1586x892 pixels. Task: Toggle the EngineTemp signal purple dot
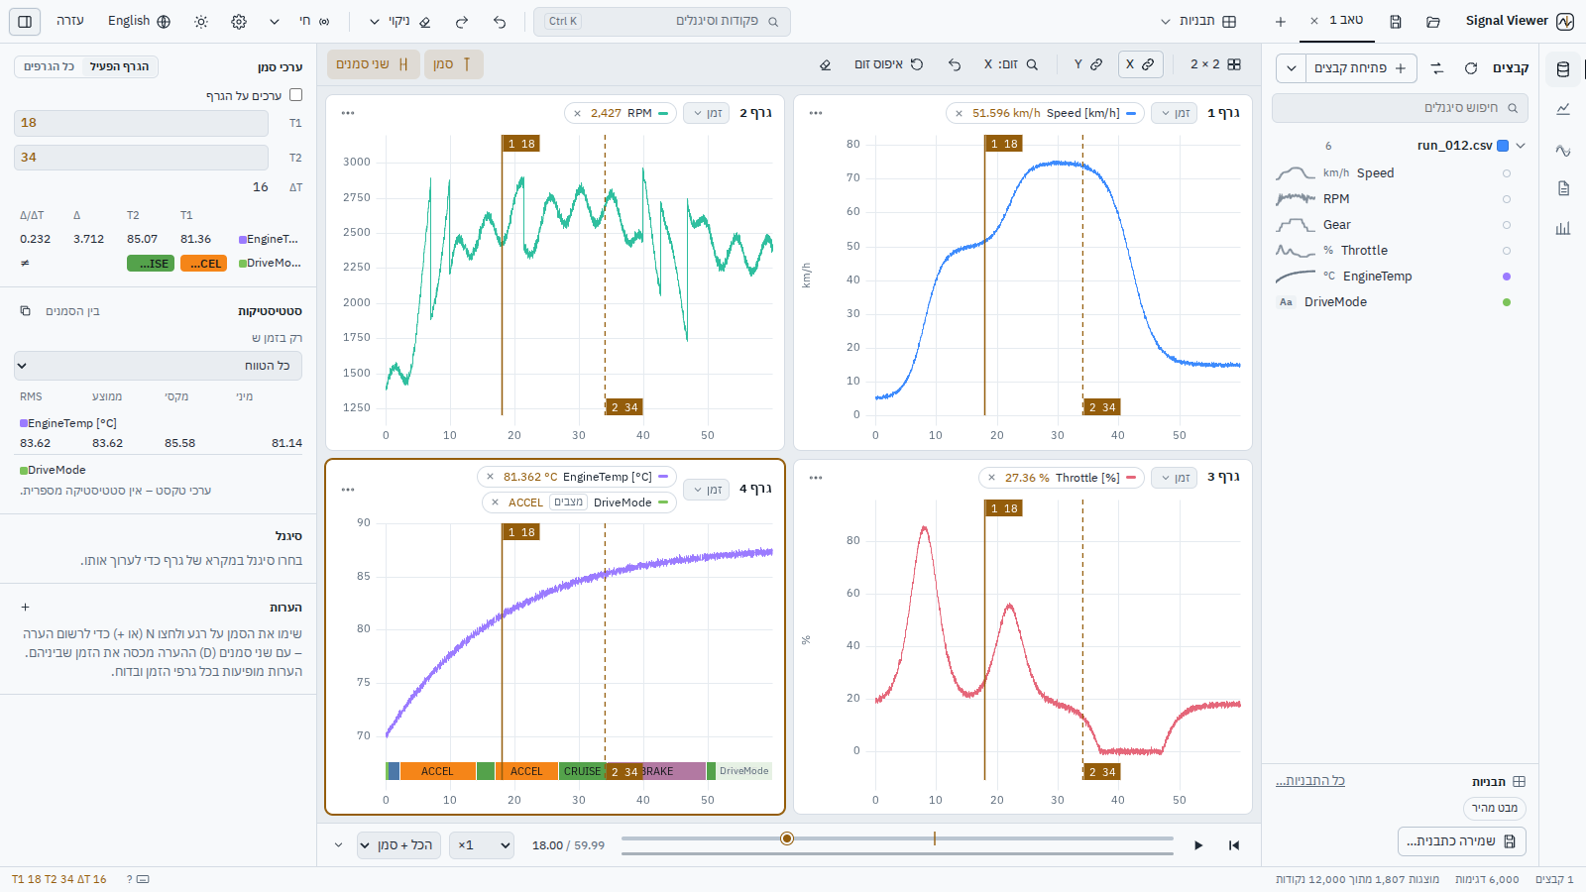(x=1507, y=277)
